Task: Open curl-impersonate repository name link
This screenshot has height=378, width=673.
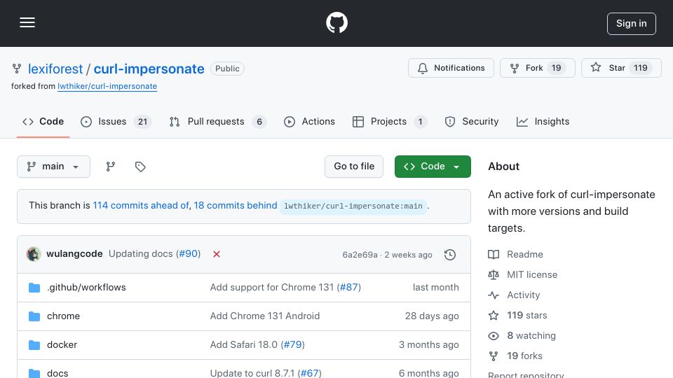Action: [149, 69]
